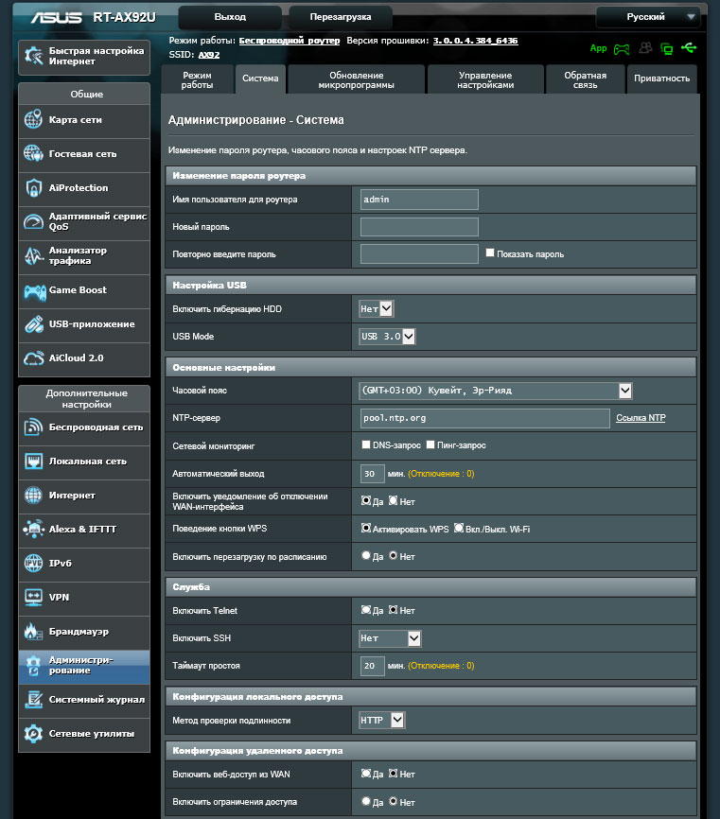Open the authentication method HTTP dropdown
Screen dimensions: 720x819
382,721
